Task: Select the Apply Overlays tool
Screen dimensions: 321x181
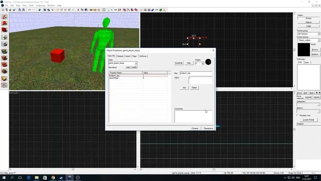Action: [x=5, y=71]
